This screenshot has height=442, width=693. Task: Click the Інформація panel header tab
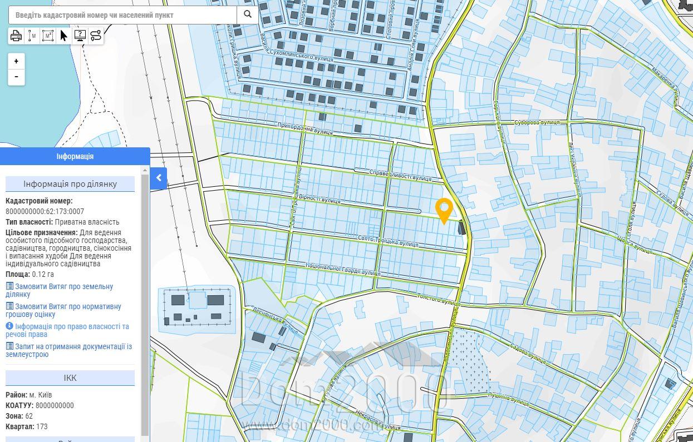(75, 156)
